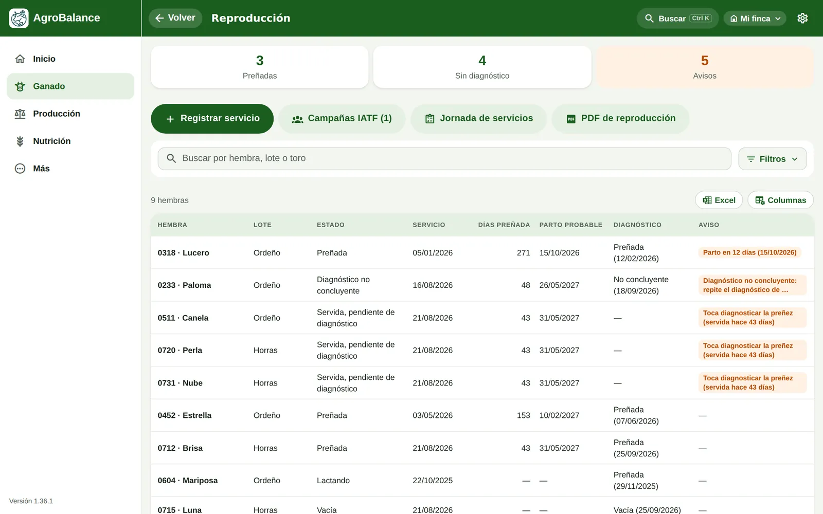
Task: Open row 0318 · Lucero
Action: click(x=482, y=253)
